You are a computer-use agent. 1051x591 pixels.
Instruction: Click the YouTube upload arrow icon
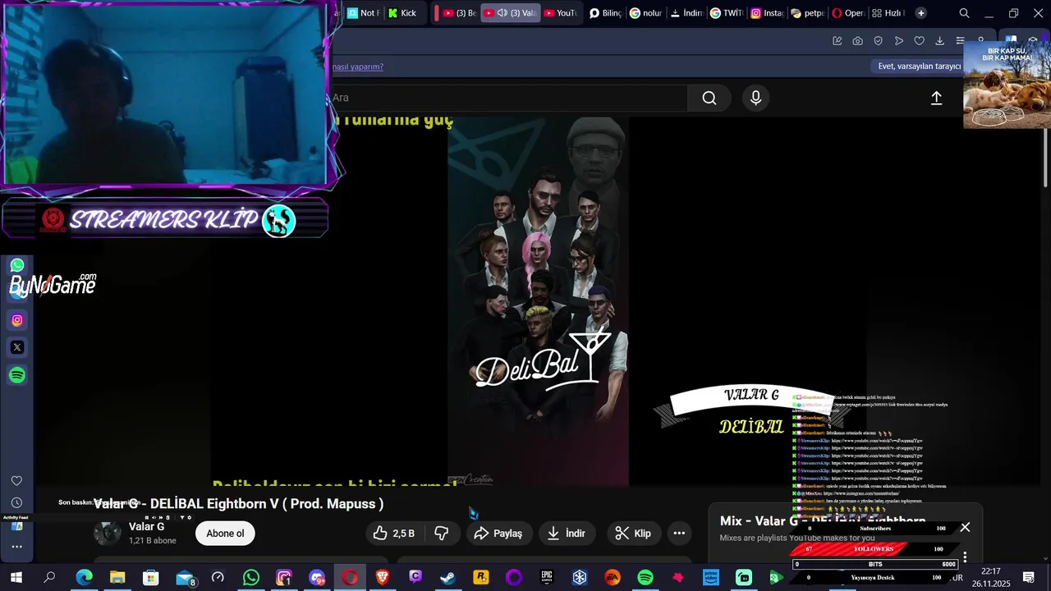coord(936,98)
